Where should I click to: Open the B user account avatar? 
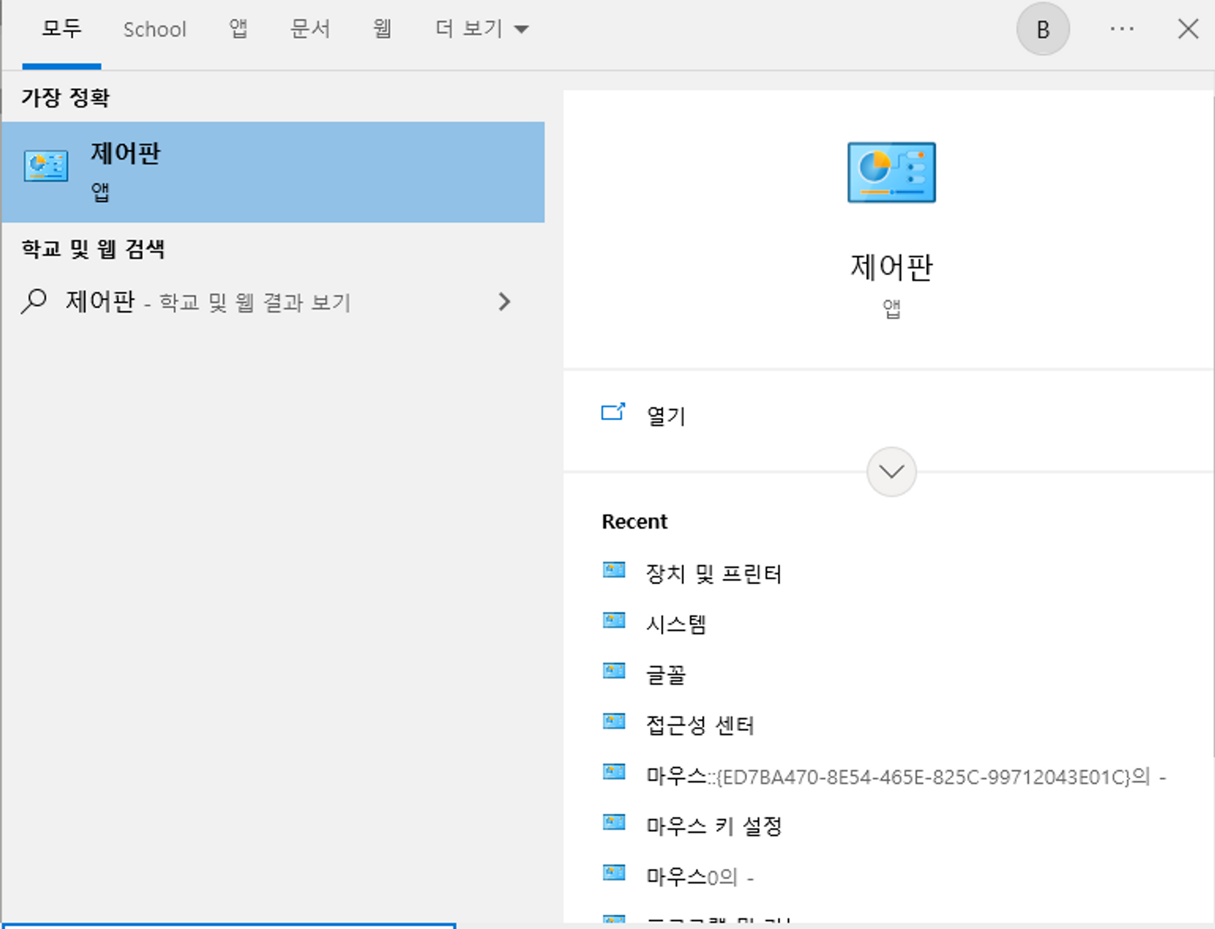[x=1042, y=29]
